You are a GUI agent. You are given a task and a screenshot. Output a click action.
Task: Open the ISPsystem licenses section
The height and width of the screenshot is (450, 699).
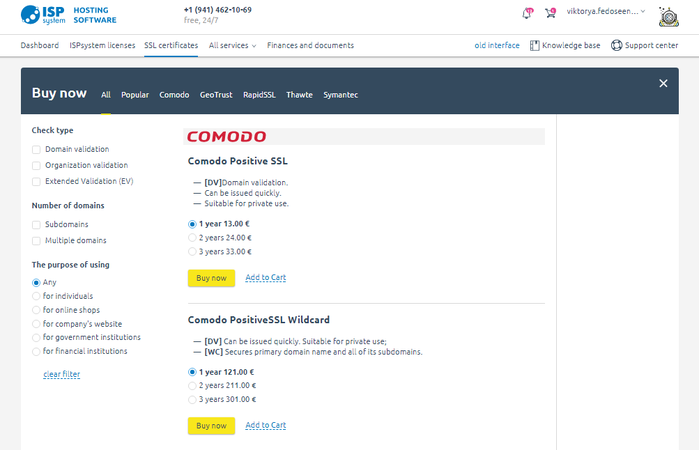(102, 45)
